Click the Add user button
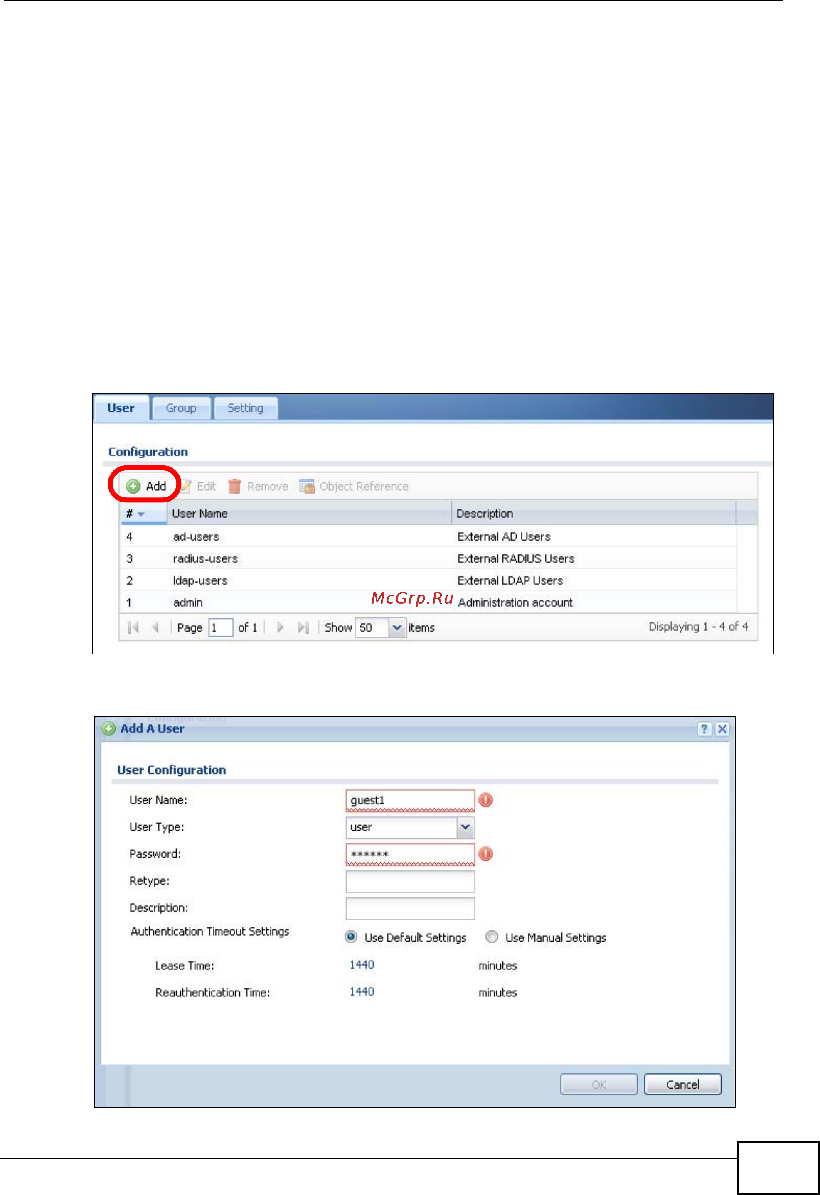This screenshot has width=820, height=1195. pyautogui.click(x=146, y=486)
